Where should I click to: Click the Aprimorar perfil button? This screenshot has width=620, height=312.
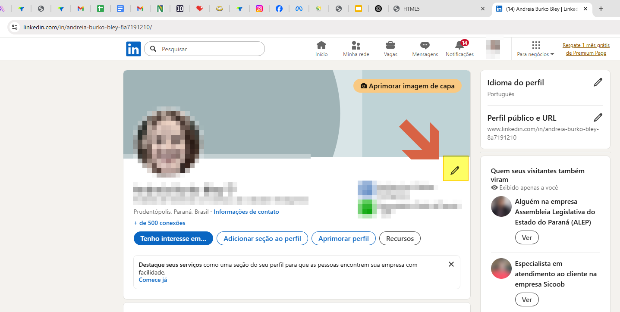click(343, 238)
